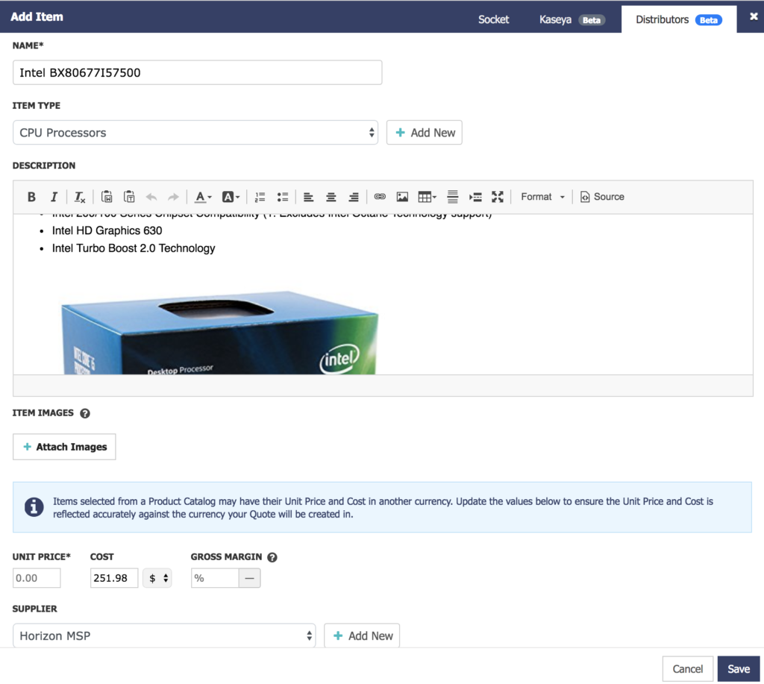Click the Attach Images button

pyautogui.click(x=64, y=447)
